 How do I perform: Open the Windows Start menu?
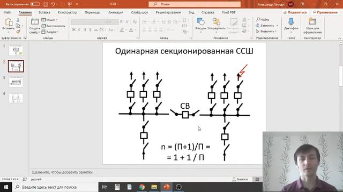pos(6,187)
